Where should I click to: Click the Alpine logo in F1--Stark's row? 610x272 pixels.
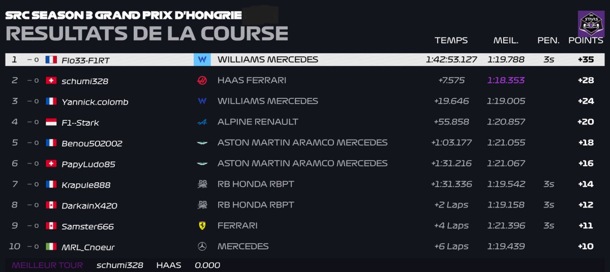202,122
